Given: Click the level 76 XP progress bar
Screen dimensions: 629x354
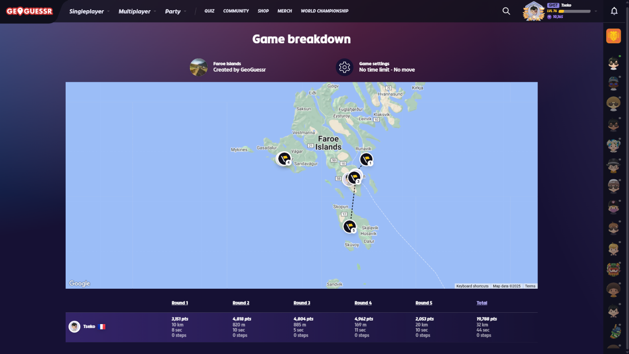Looking at the screenshot, I should [574, 11].
